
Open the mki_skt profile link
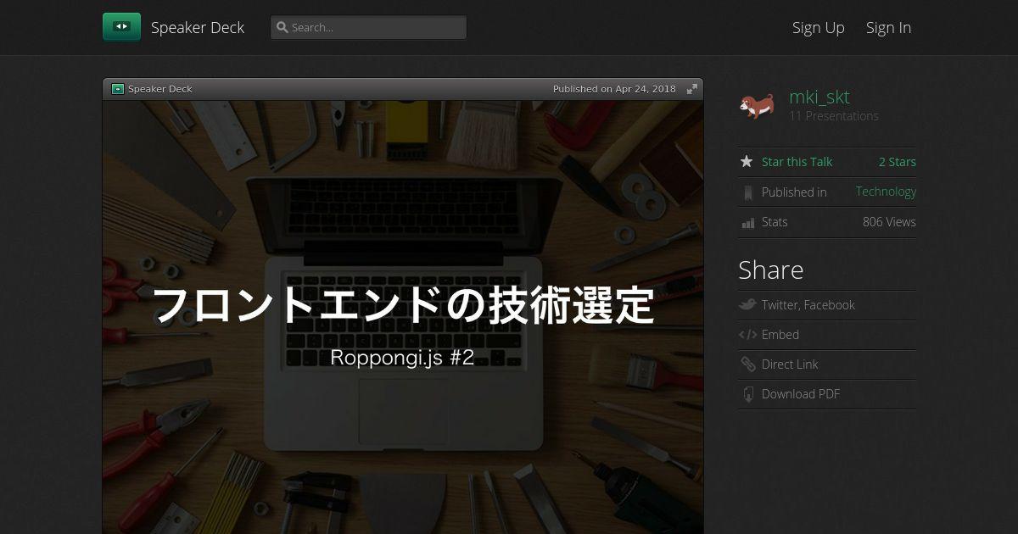[819, 97]
